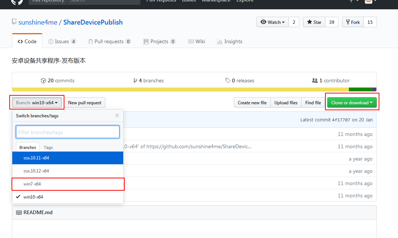
Task: Click the star icon on Star button
Action: click(309, 22)
